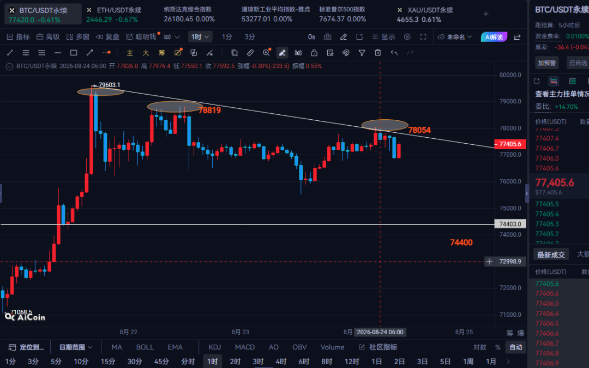
Task: Open the 1时 timeframe dropdown
Action: (x=200, y=37)
